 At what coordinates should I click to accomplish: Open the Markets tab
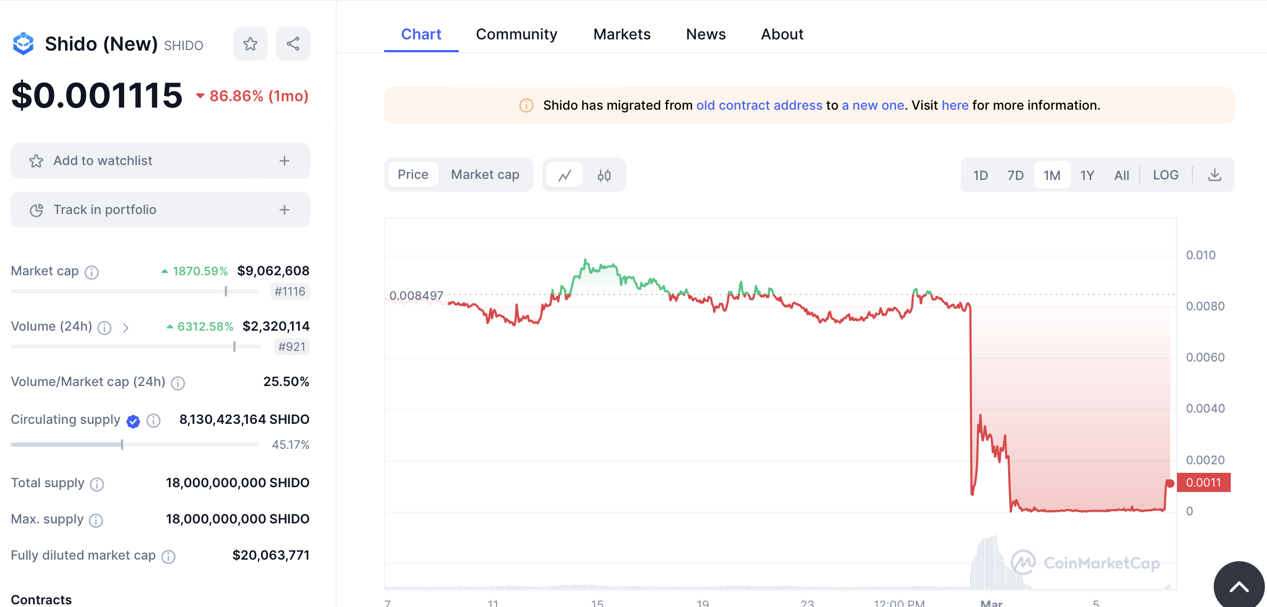[x=622, y=34]
